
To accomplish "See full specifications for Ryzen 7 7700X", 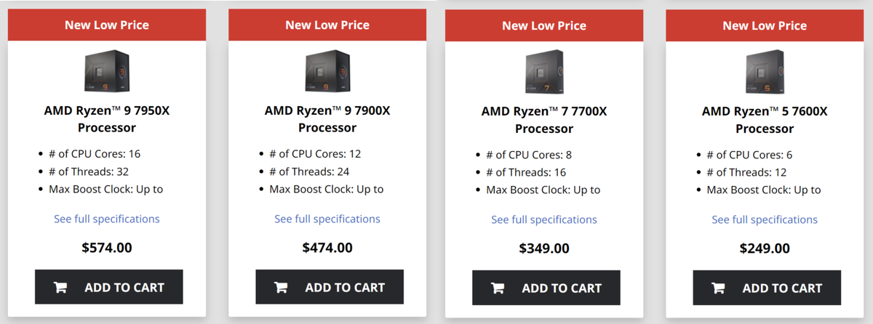I will pyautogui.click(x=543, y=219).
